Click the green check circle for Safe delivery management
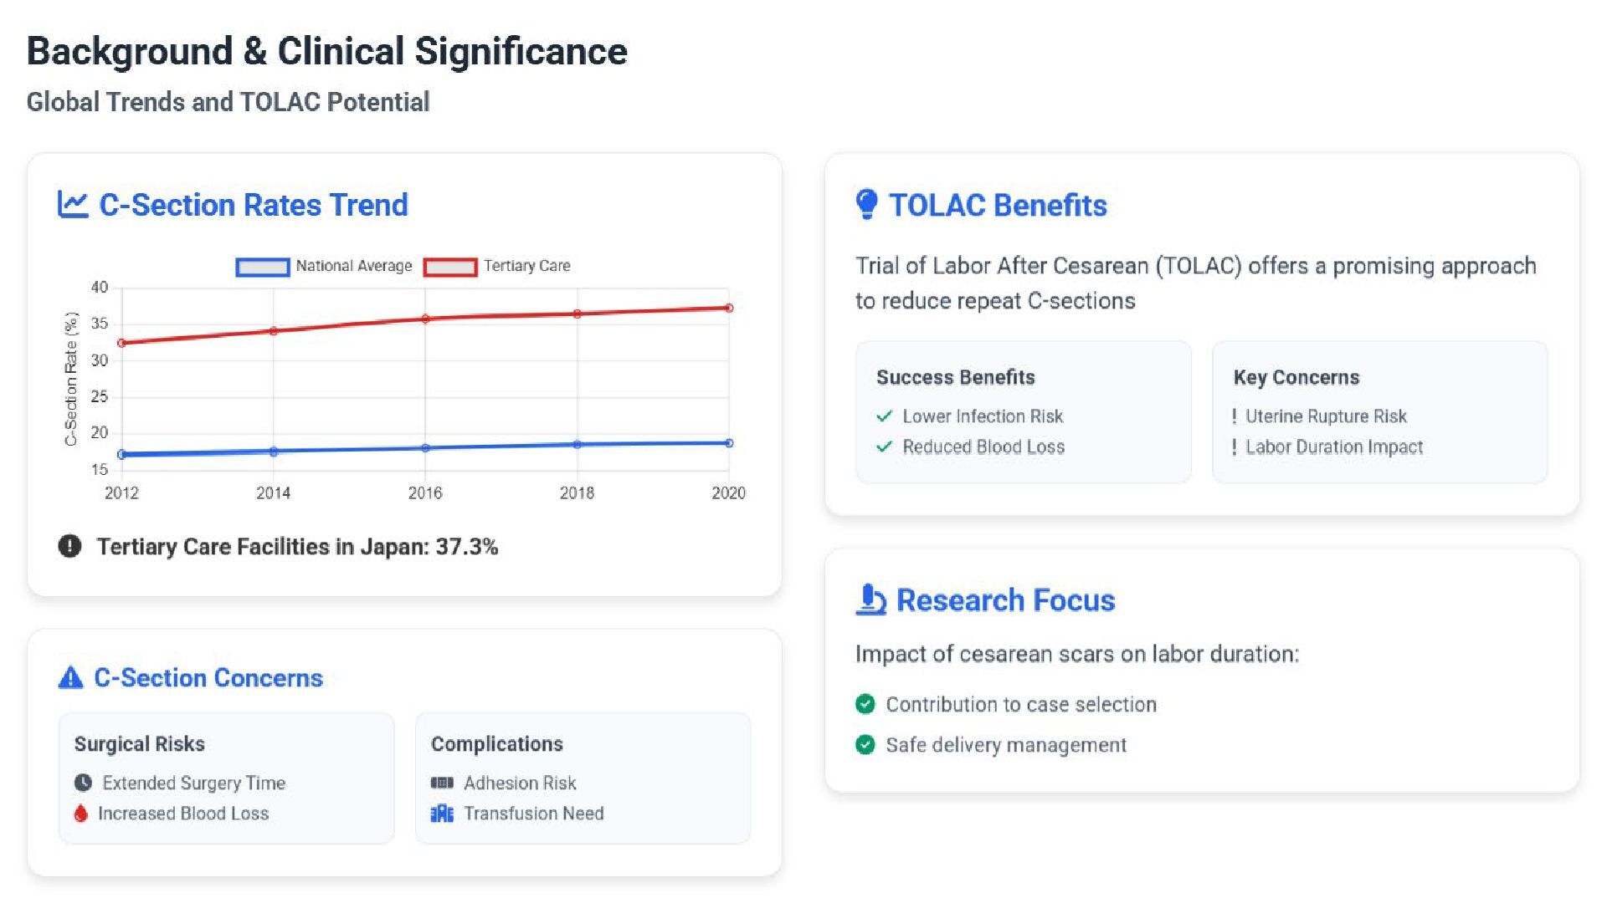Image resolution: width=1607 pixels, height=903 pixels. pyautogui.click(x=865, y=744)
